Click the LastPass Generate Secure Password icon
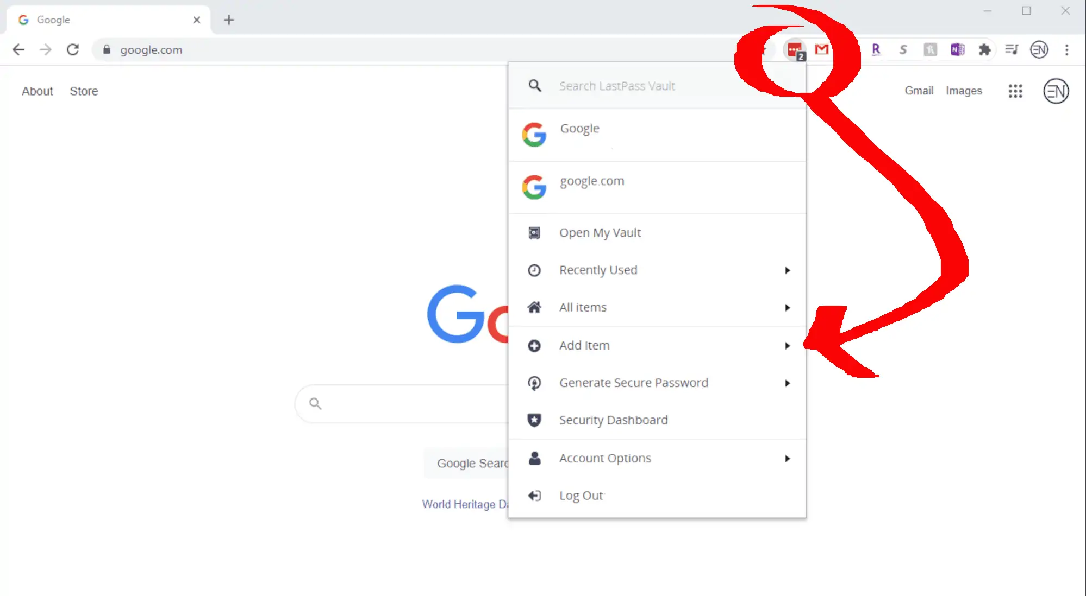 tap(534, 383)
